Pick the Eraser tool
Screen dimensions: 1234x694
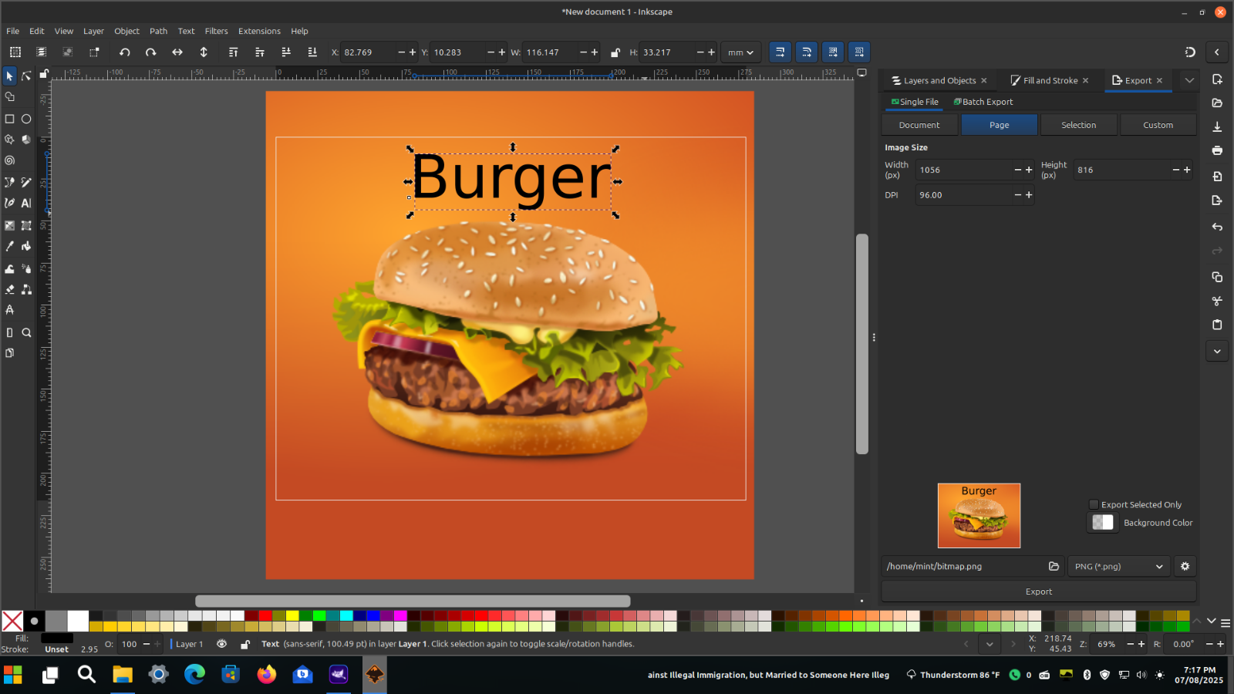tap(9, 289)
